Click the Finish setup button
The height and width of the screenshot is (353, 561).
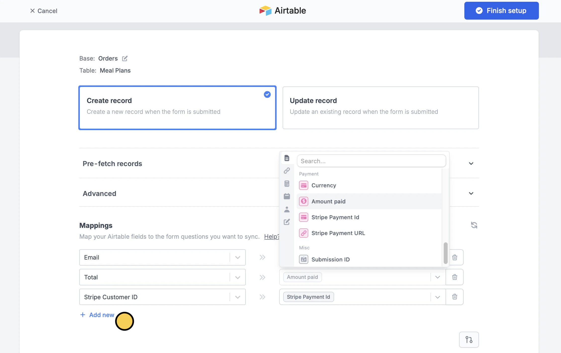point(501,11)
